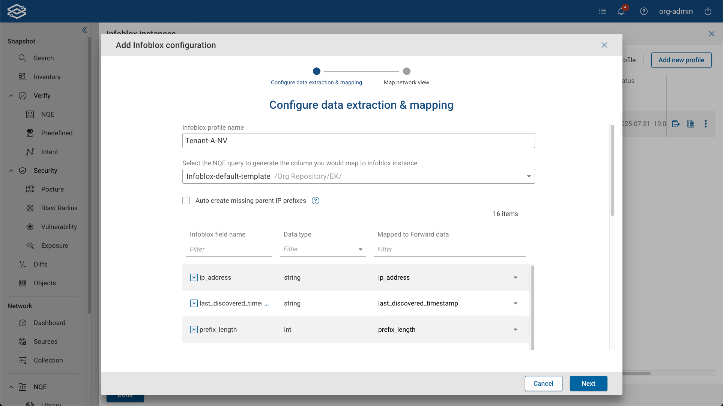Viewport: 723px width, 406px height.
Task: Cancel the Add Infoblox configuration dialog
Action: (543, 384)
